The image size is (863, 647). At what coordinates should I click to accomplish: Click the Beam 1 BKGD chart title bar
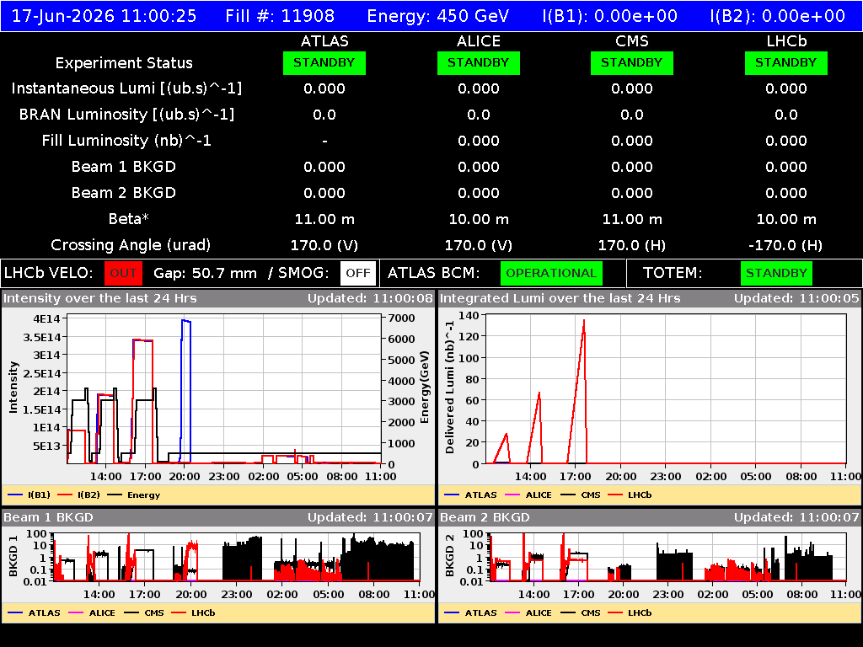[x=218, y=517]
